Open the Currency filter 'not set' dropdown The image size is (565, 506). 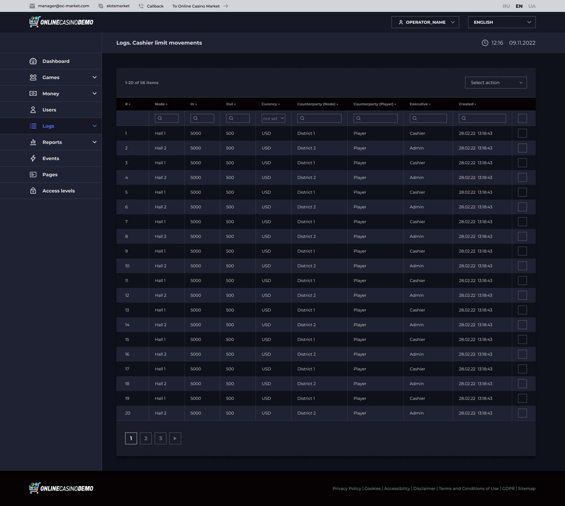273,118
